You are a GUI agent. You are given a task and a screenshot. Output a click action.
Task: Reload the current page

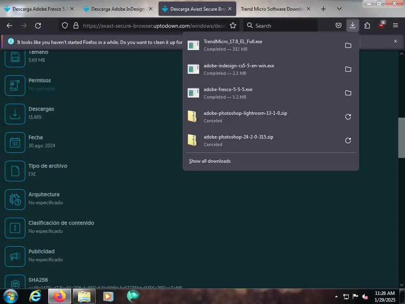click(38, 26)
